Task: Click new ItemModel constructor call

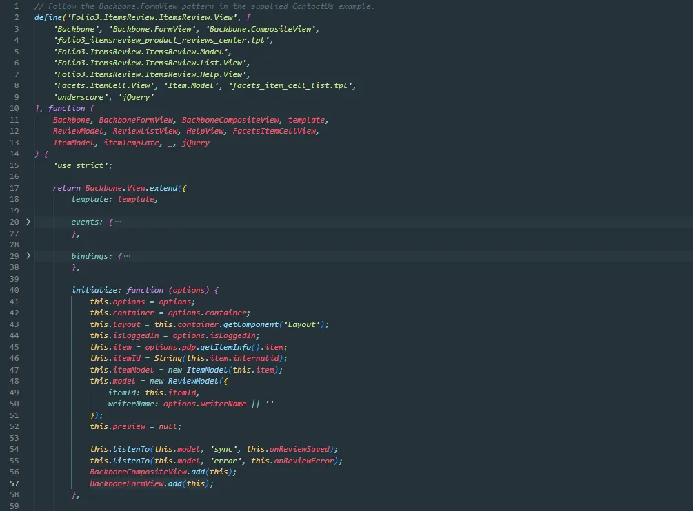Action: [x=198, y=370]
